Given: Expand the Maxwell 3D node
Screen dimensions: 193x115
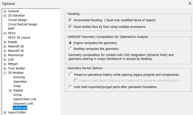Looking at the screenshot, I should pos(5,51).
